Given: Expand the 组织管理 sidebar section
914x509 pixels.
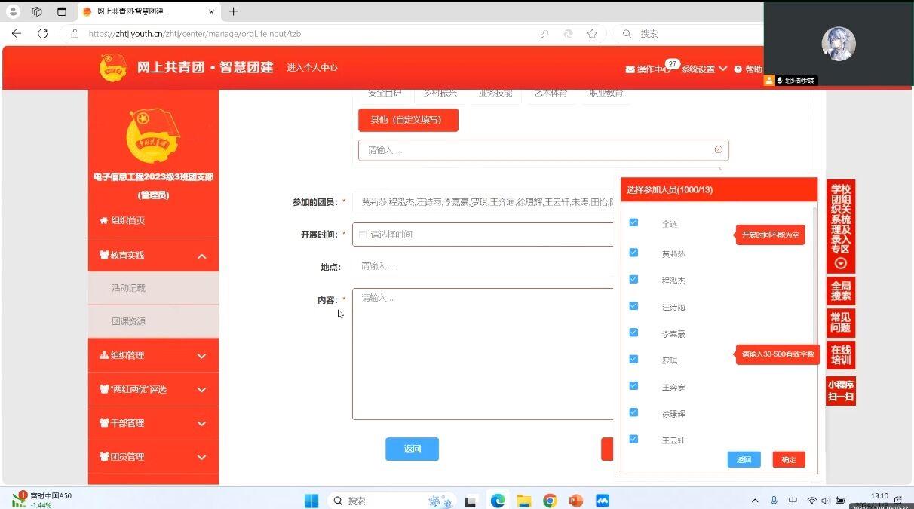Looking at the screenshot, I should tap(201, 356).
